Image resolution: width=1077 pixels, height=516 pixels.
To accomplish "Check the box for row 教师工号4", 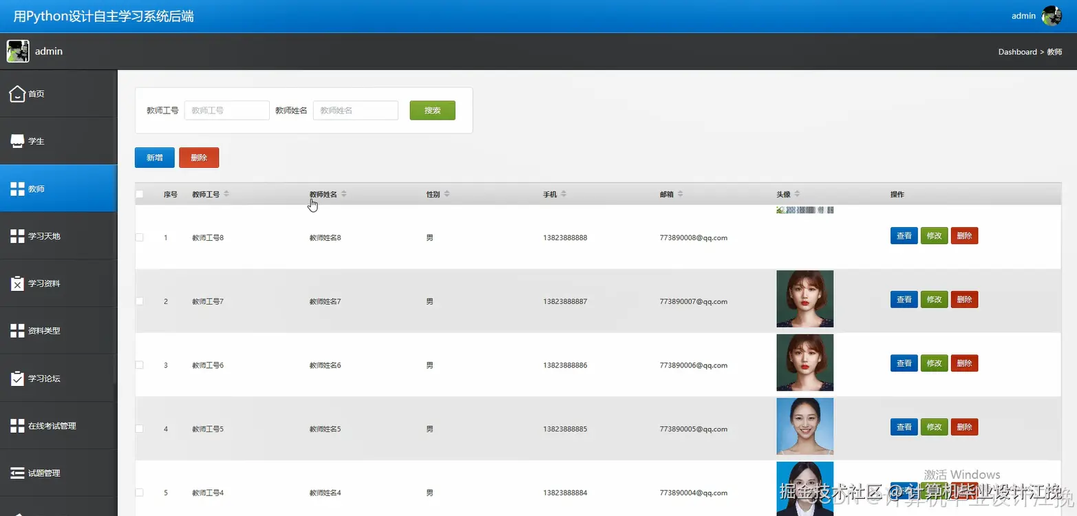I will pyautogui.click(x=140, y=493).
